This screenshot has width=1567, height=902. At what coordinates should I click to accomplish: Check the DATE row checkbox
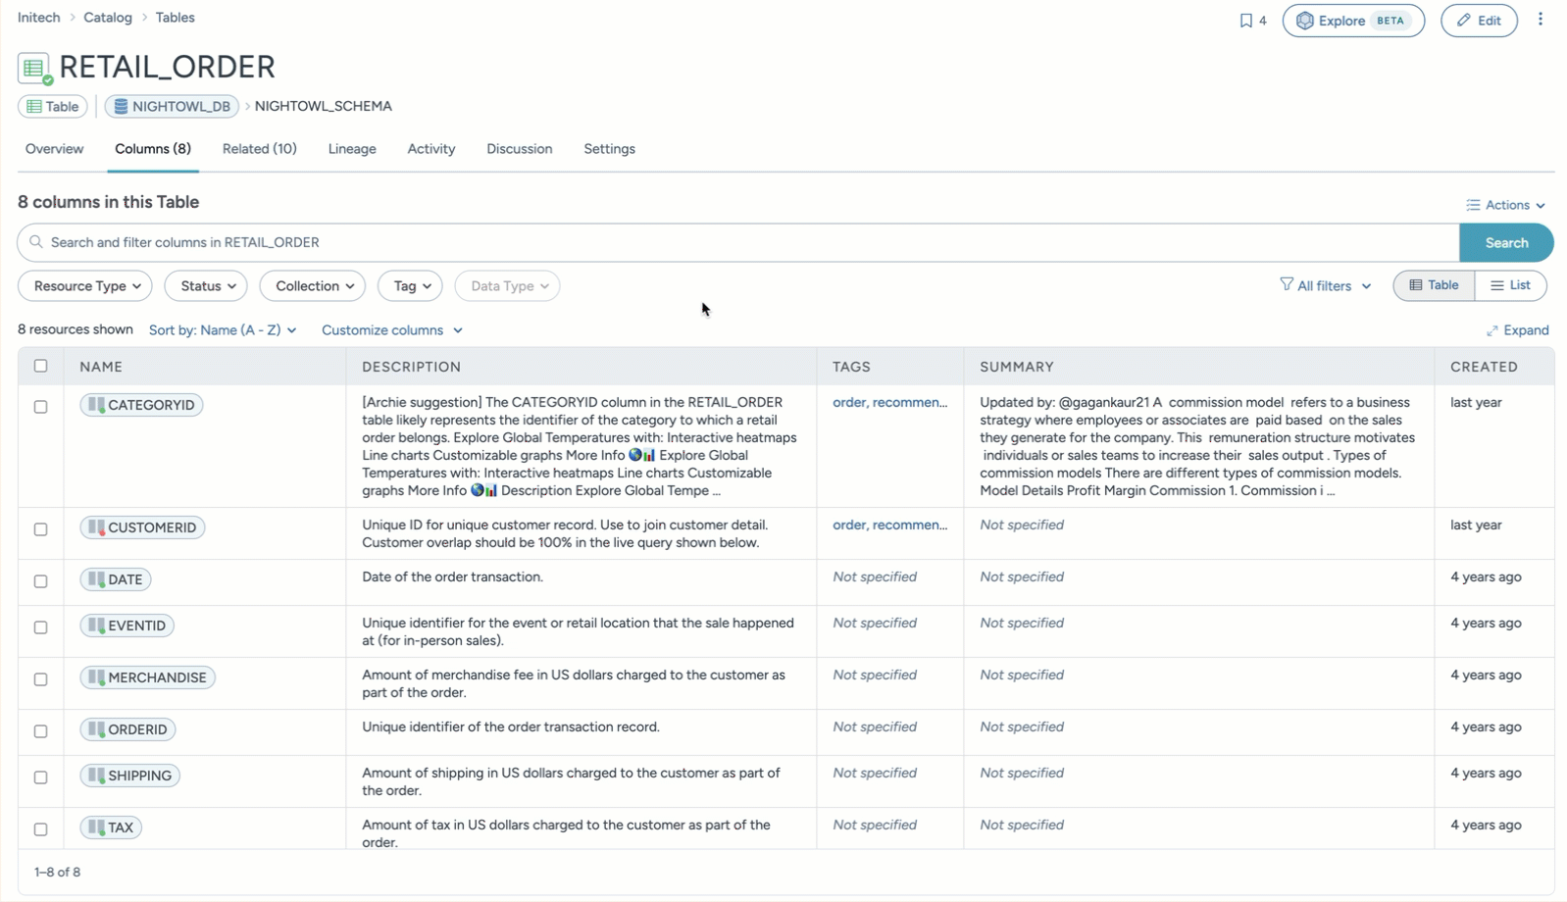pyautogui.click(x=40, y=580)
